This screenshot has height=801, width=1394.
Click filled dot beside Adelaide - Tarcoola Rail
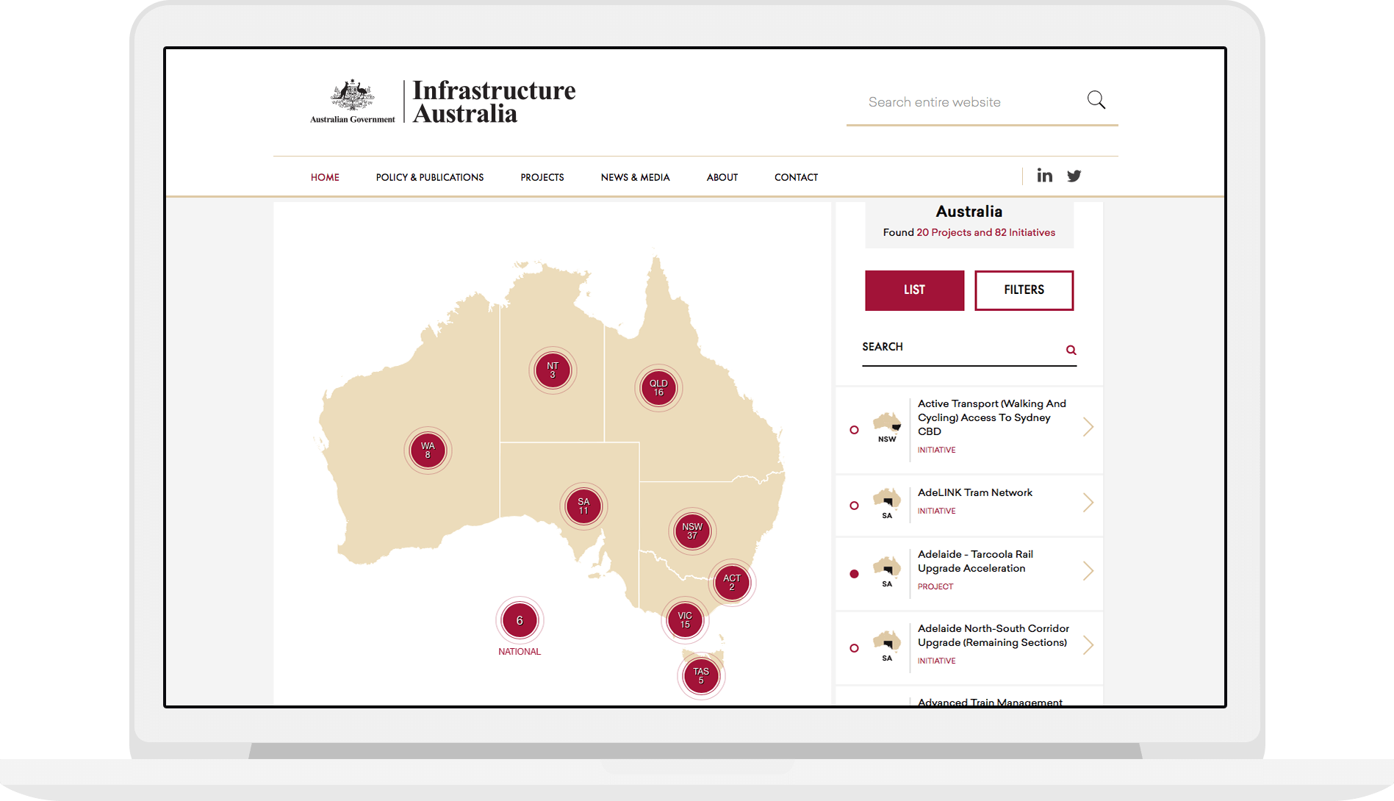tap(854, 574)
